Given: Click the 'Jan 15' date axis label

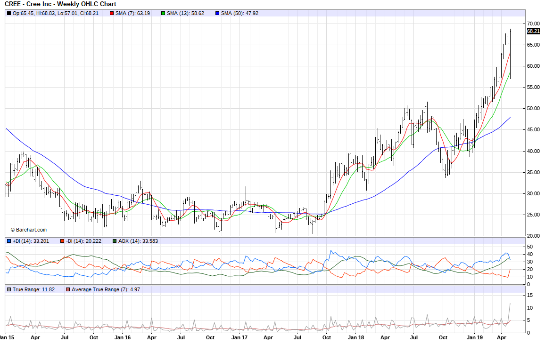Looking at the screenshot, I should click(7, 337).
